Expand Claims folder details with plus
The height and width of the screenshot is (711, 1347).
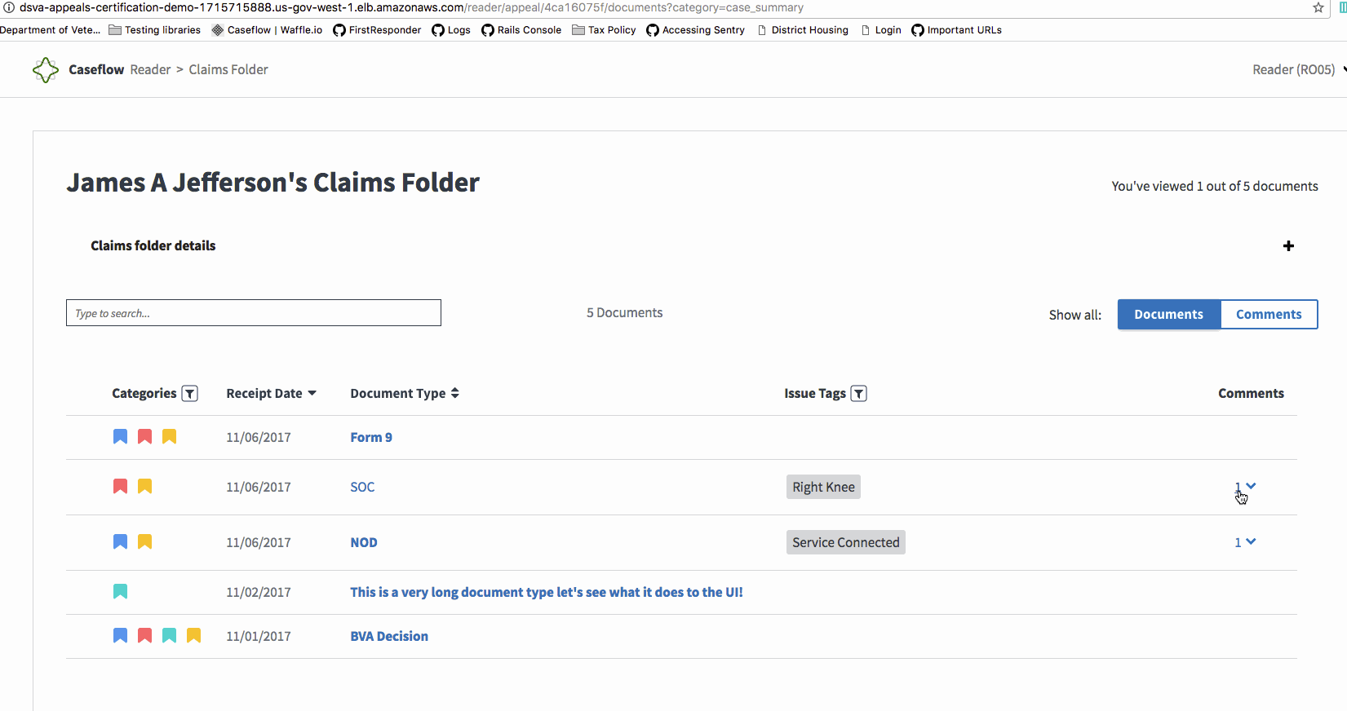(1288, 246)
